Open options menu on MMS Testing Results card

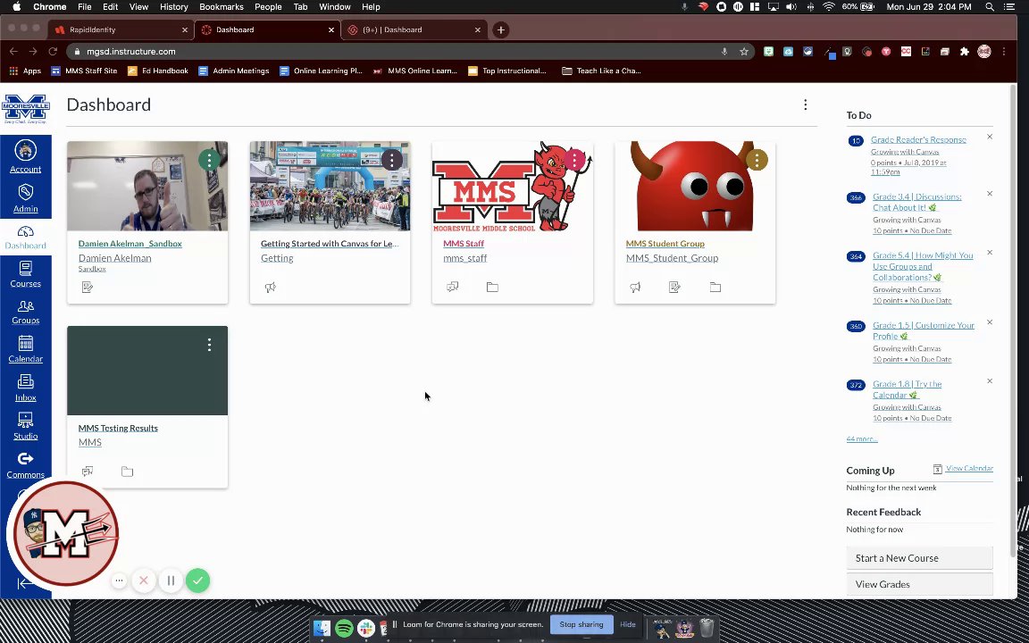click(x=209, y=345)
